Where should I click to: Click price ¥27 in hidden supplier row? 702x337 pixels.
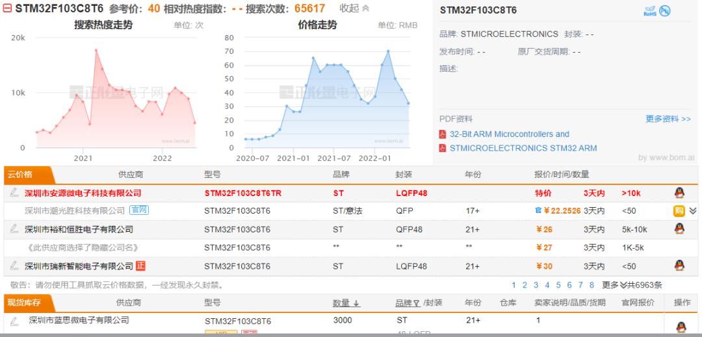[x=544, y=247]
